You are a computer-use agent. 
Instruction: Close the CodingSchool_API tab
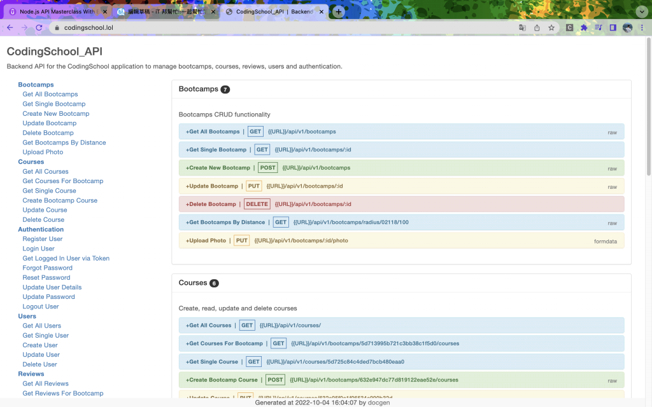[321, 11]
